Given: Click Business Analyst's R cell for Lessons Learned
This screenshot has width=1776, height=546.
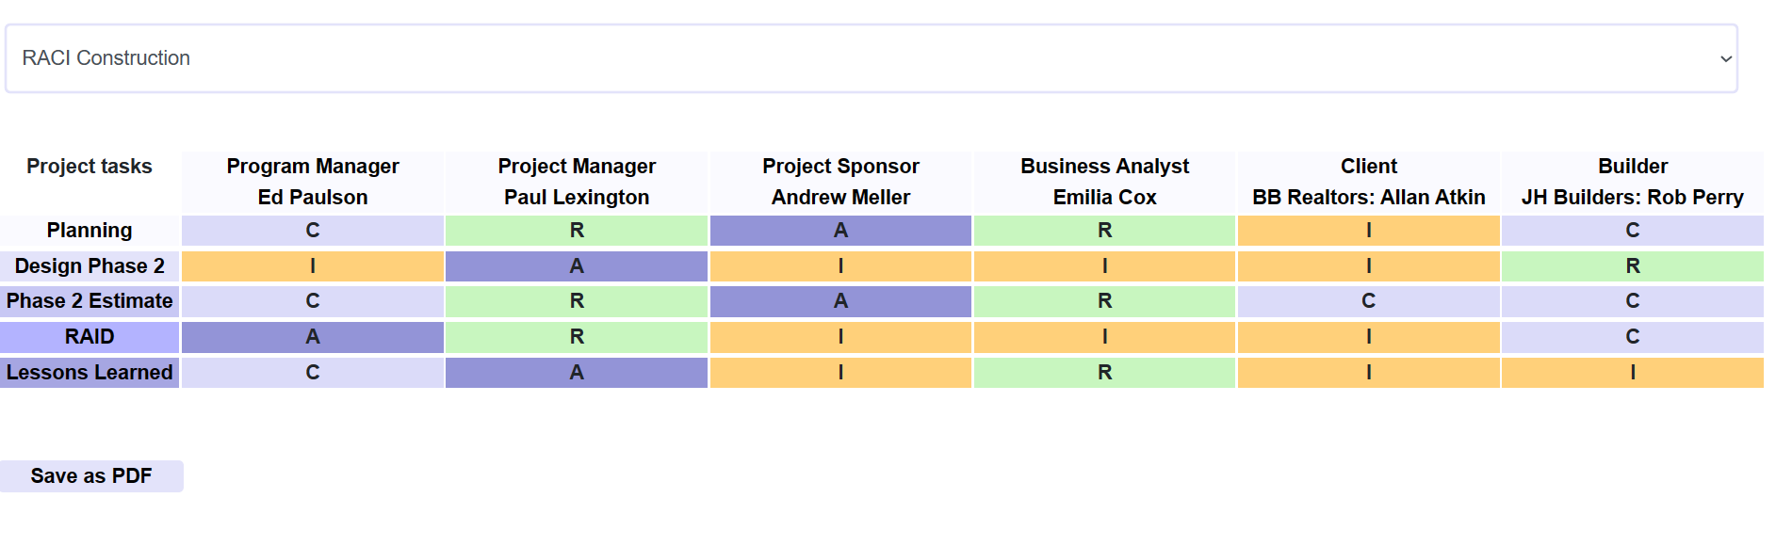Looking at the screenshot, I should (x=1104, y=373).
